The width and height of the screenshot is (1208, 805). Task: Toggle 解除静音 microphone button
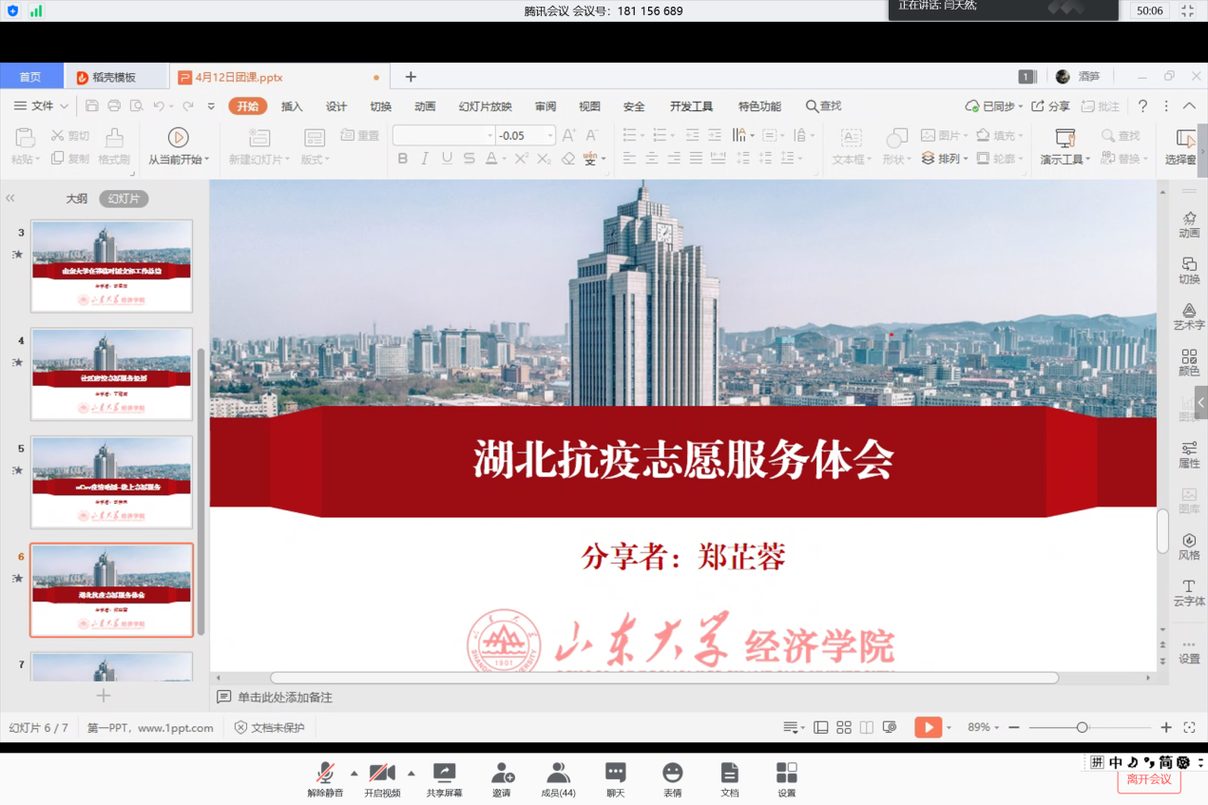point(325,778)
